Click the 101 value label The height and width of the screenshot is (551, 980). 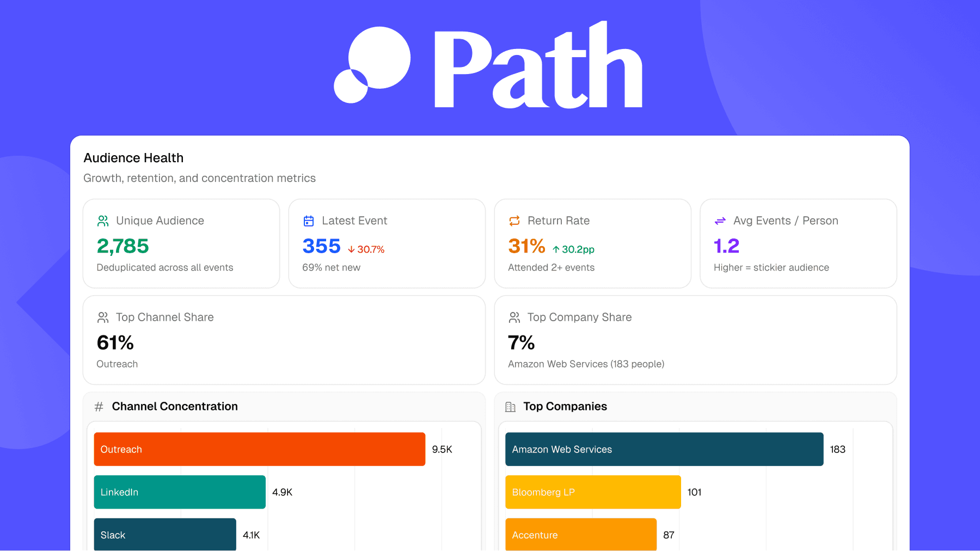(x=694, y=492)
